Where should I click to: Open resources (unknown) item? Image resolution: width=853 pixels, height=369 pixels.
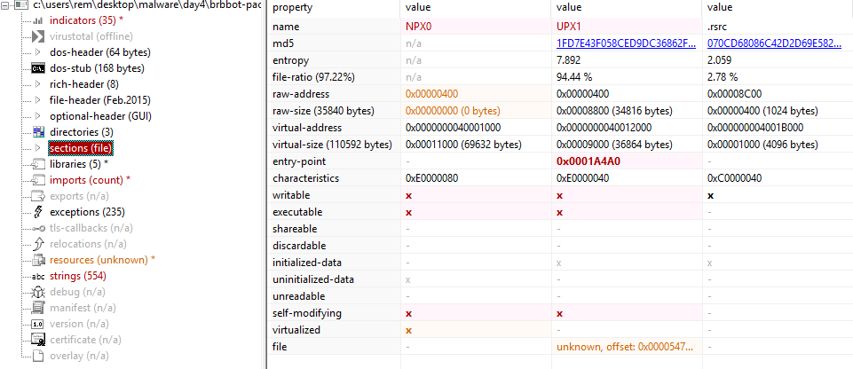(102, 260)
